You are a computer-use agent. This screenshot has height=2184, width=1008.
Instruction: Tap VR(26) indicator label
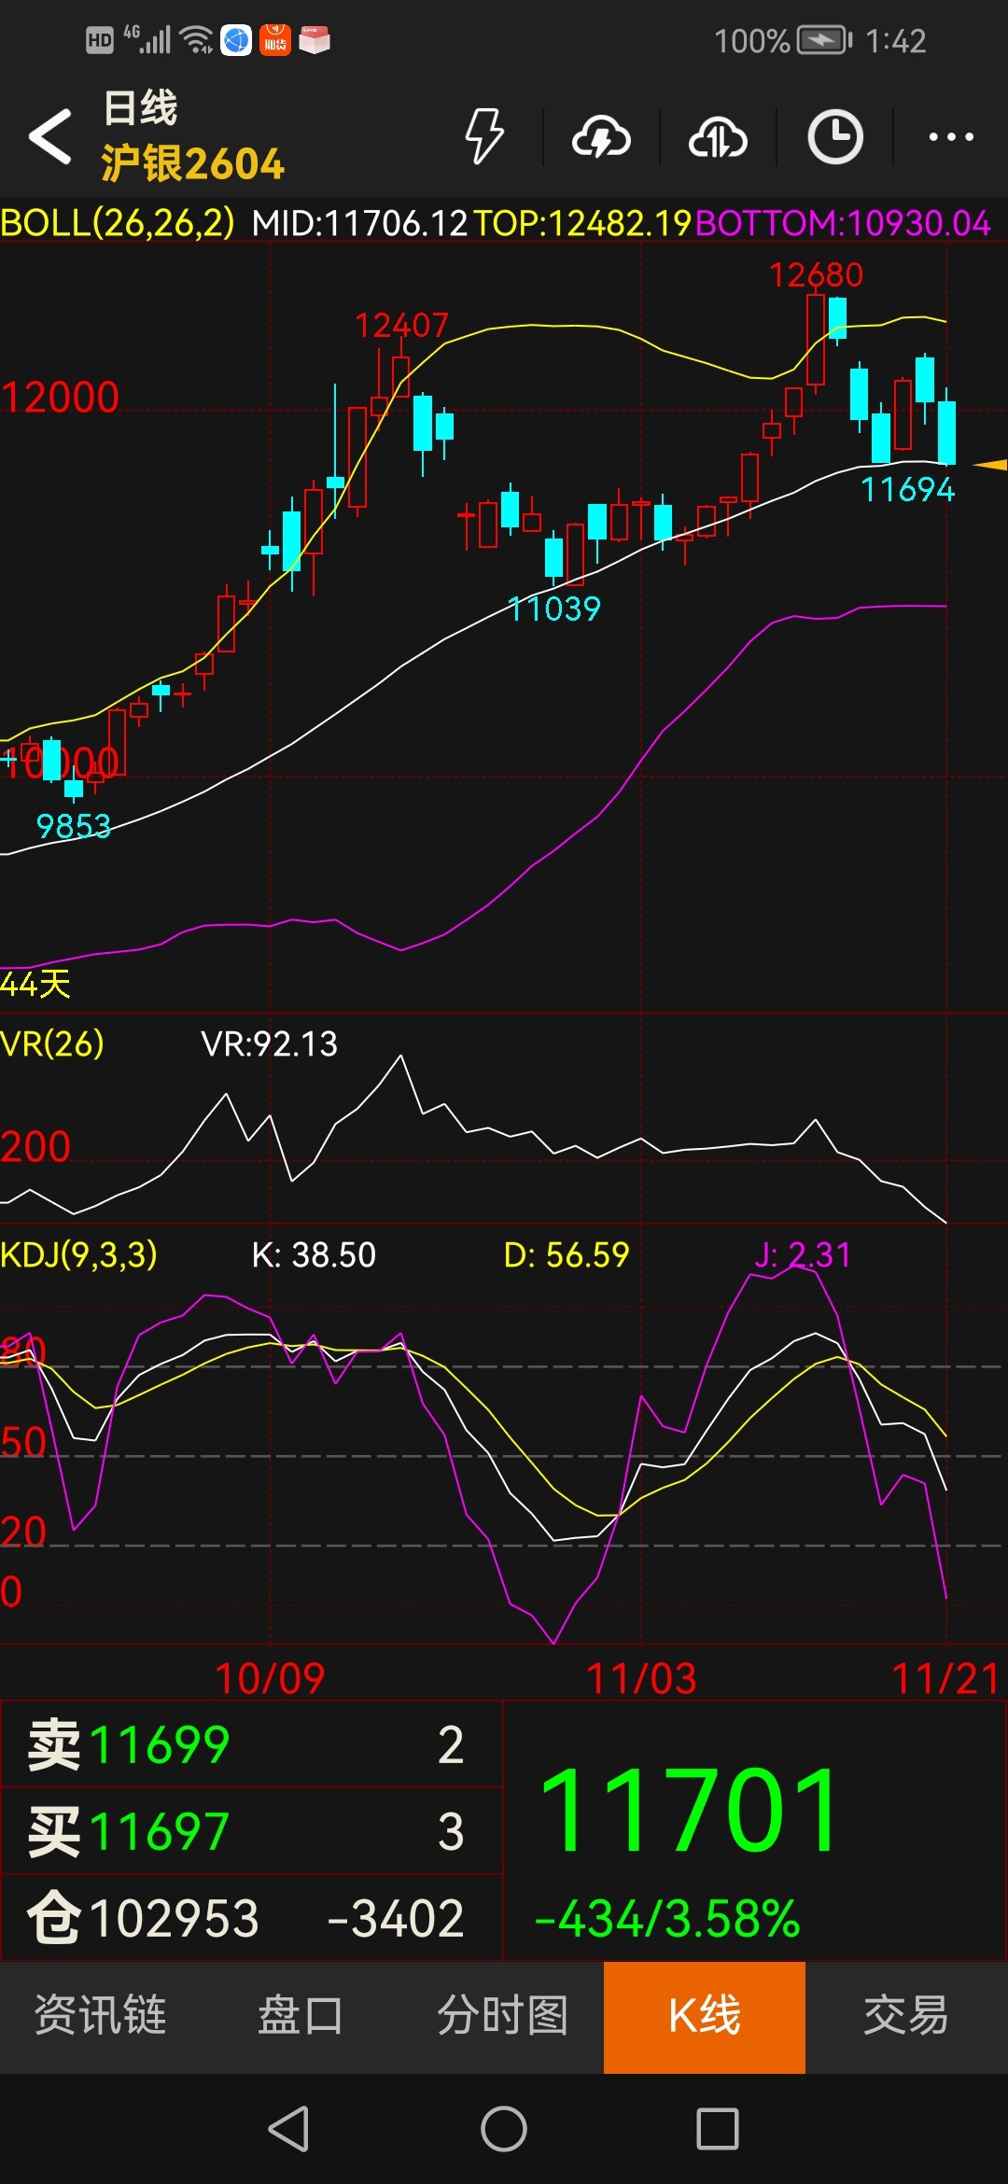click(x=52, y=1043)
